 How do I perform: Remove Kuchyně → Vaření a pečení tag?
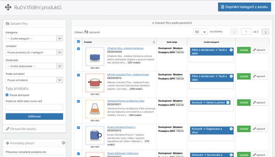pyautogui.click(x=228, y=102)
